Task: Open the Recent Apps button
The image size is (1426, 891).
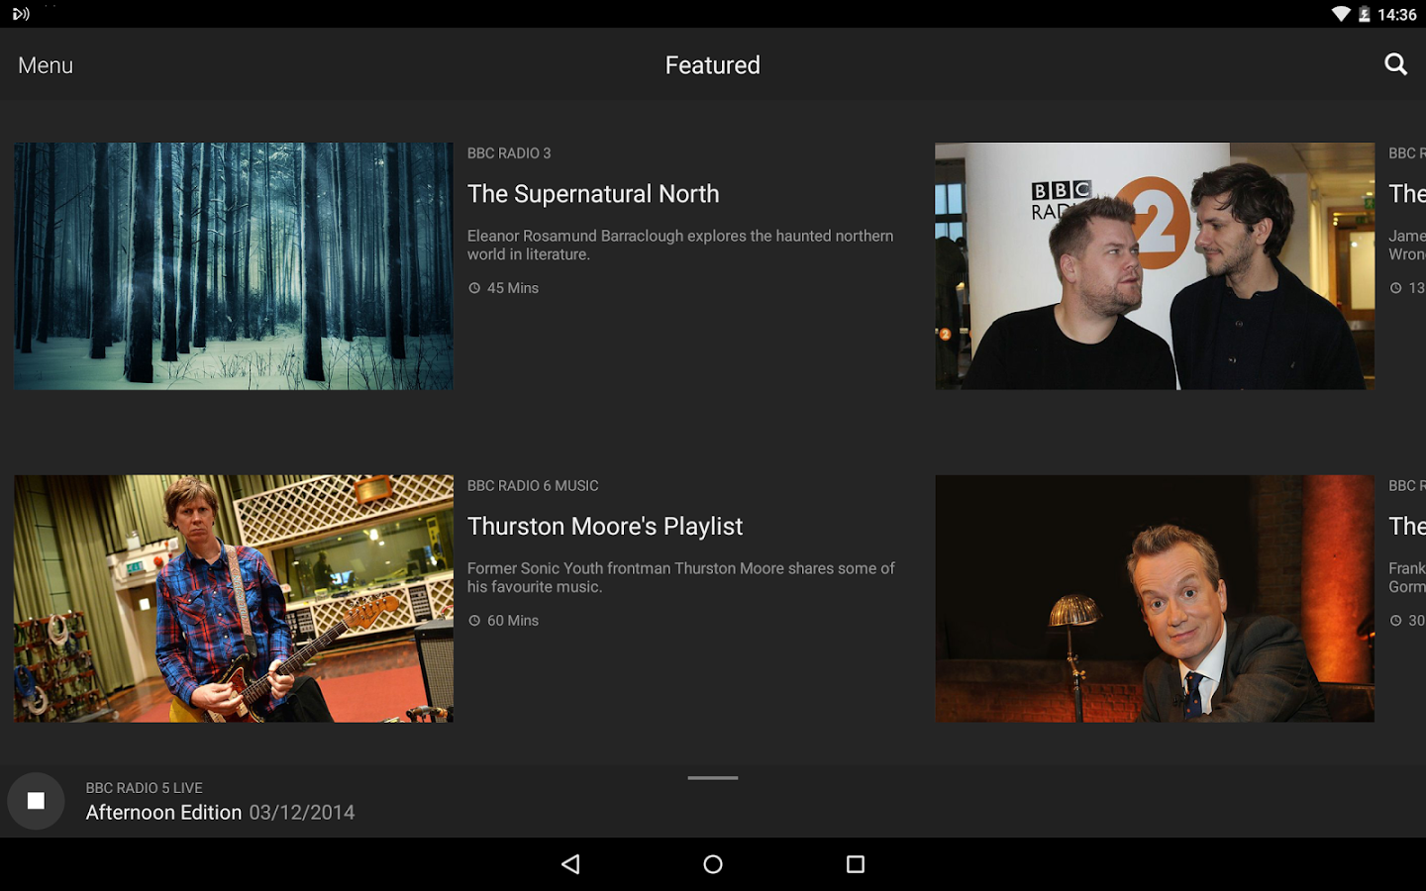Action: (855, 863)
